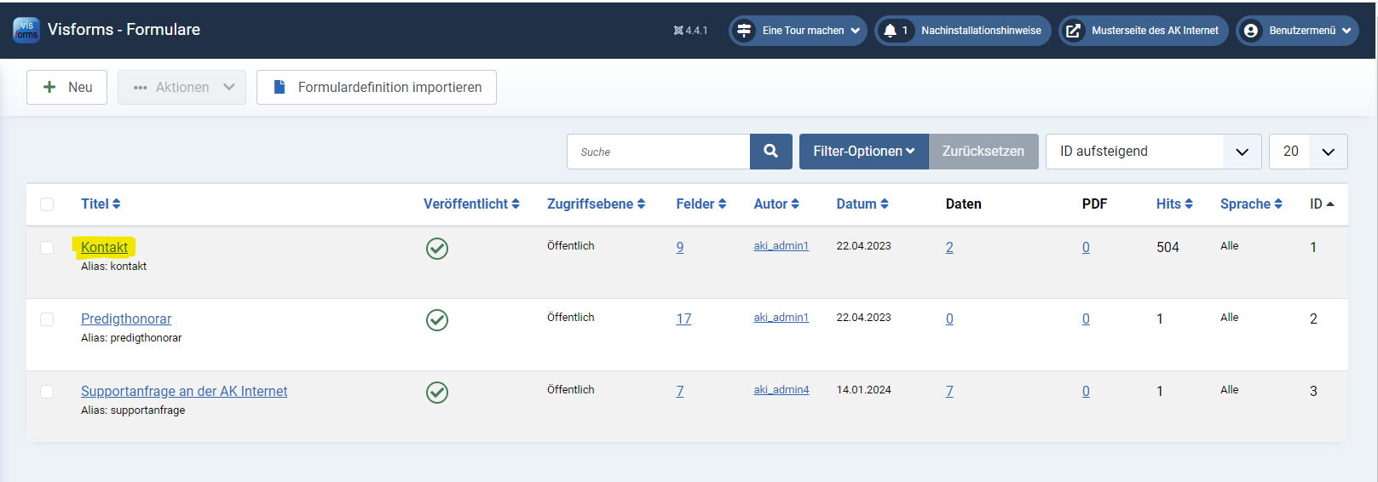The width and height of the screenshot is (1378, 482).
Task: Open Musterseite des AK Internet external link
Action: click(x=1143, y=31)
